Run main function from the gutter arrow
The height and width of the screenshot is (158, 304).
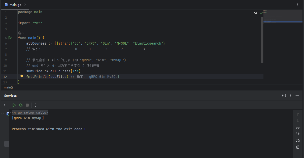coord(10,38)
